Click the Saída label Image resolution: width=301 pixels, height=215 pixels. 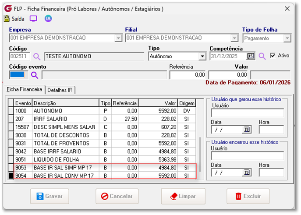[x=18, y=19]
